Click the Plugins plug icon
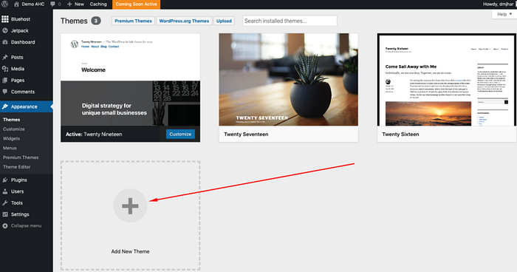The width and height of the screenshot is (517, 272). tap(5, 180)
